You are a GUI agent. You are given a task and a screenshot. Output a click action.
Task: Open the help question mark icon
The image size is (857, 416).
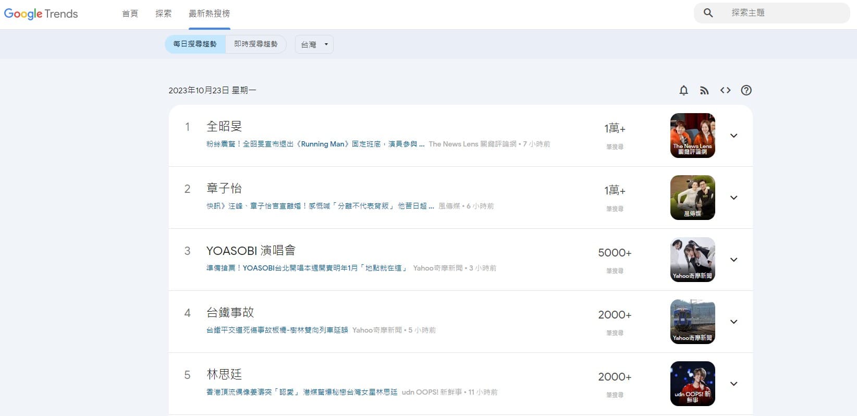[x=746, y=90]
